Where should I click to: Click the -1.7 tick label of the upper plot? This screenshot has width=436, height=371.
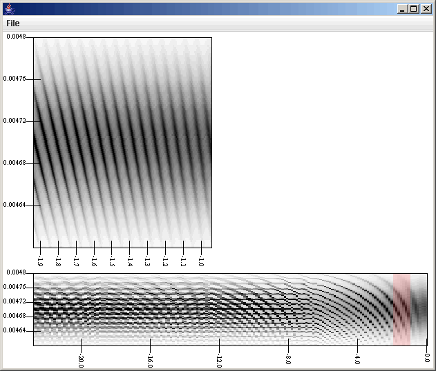click(76, 261)
